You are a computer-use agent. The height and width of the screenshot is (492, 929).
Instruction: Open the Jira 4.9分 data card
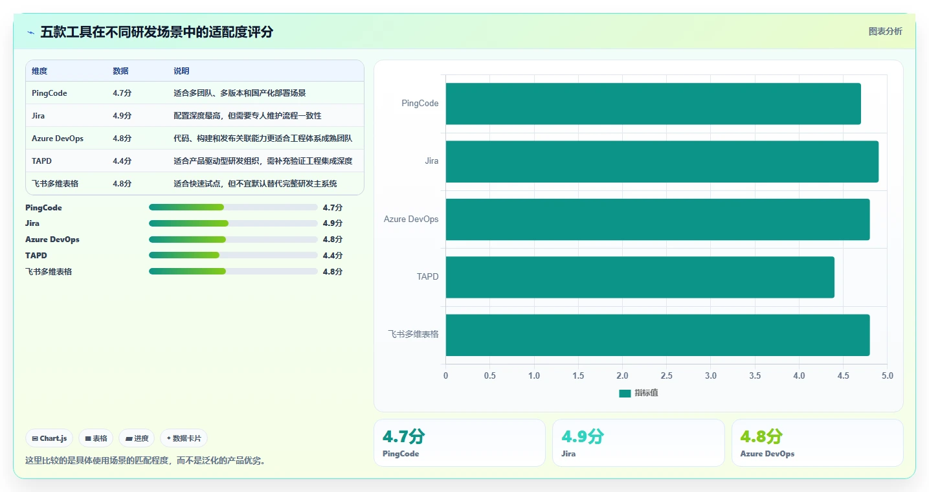(638, 443)
